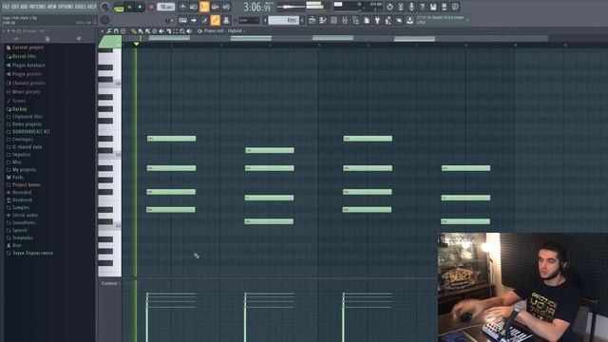Image resolution: width=608 pixels, height=342 pixels.
Task: Open the Keys pattern selector
Action: (x=283, y=20)
